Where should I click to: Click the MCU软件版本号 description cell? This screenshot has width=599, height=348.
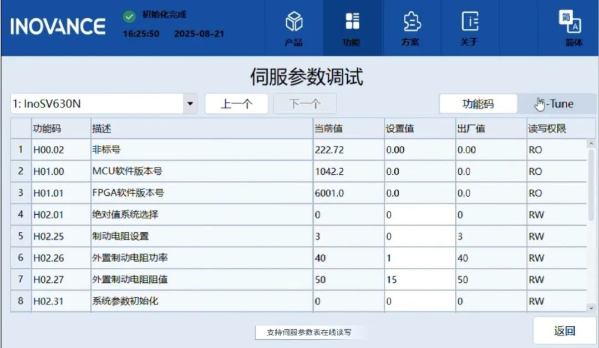click(202, 171)
